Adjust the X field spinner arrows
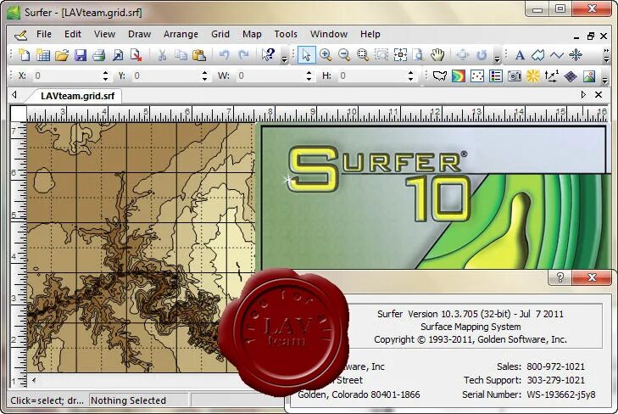Screen dimensions: 618x414 [105, 76]
